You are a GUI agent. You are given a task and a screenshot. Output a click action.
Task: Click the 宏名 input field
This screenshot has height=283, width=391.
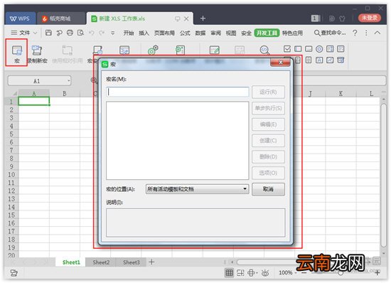click(x=177, y=92)
